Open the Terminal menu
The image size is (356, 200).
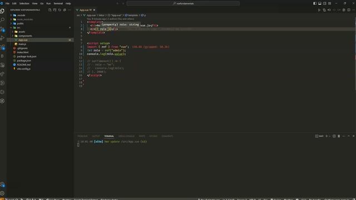pyautogui.click(x=58, y=3)
